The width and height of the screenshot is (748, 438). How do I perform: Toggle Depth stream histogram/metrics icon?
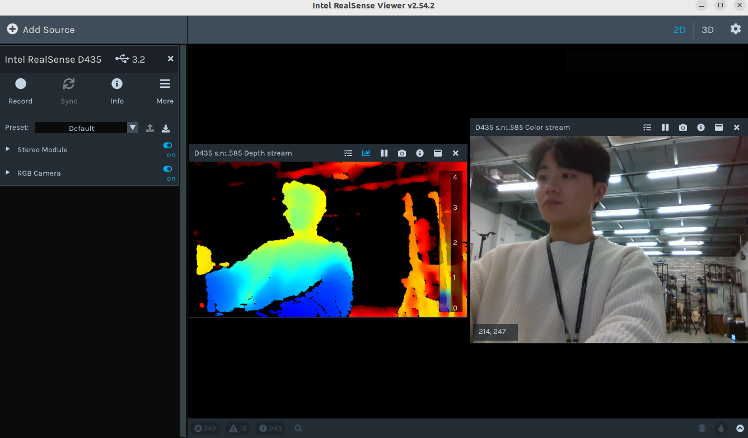coord(366,153)
